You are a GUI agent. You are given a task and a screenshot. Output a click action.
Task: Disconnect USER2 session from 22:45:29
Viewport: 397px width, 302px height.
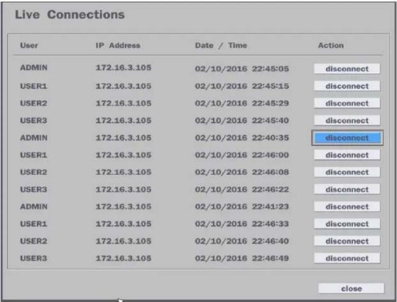pyautogui.click(x=347, y=103)
